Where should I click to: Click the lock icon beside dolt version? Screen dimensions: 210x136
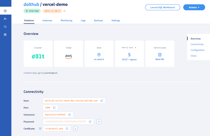[64, 11]
